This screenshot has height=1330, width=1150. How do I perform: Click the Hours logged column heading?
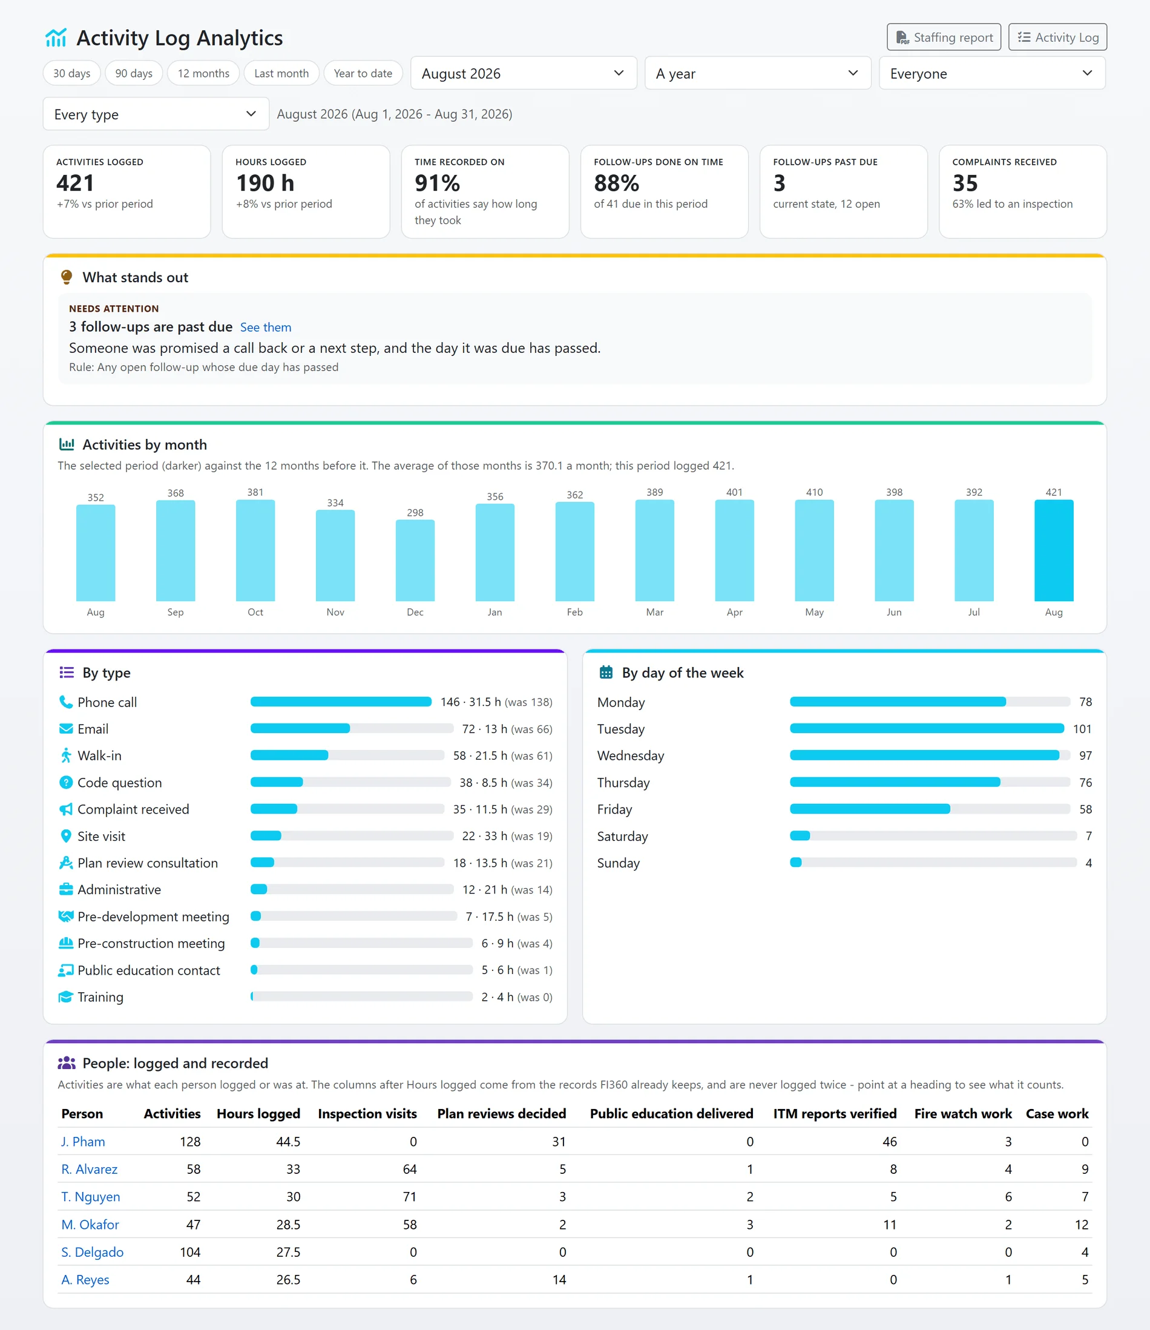pos(258,1113)
